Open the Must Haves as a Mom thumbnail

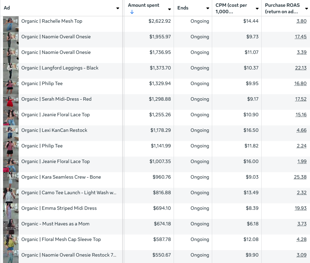pos(11,227)
